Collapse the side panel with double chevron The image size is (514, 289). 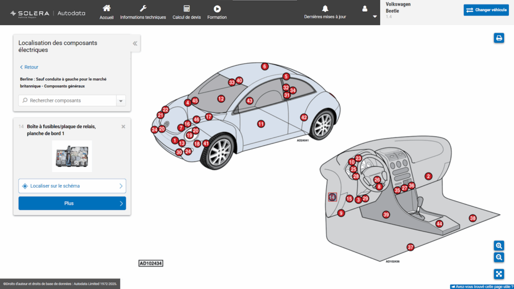tap(135, 43)
